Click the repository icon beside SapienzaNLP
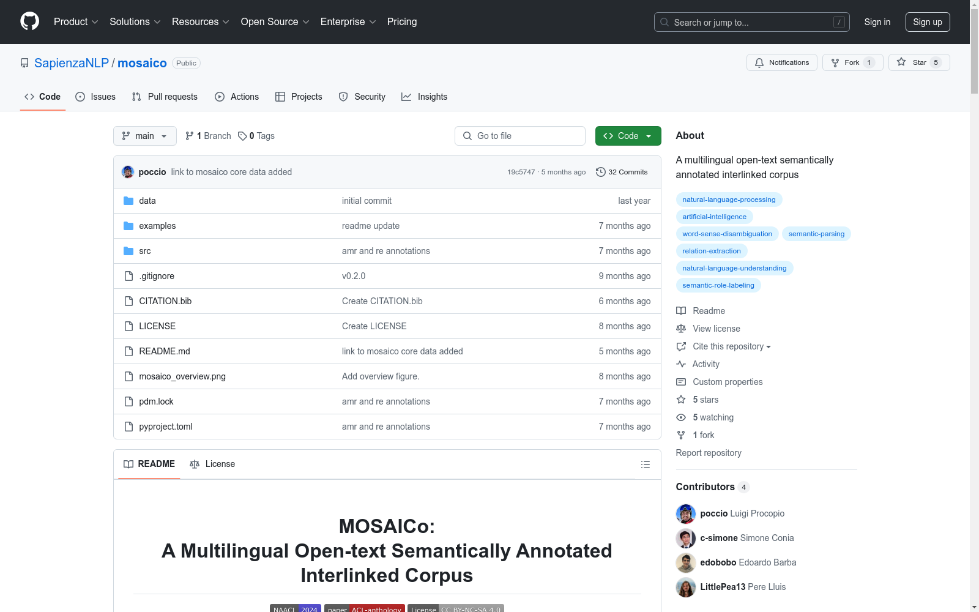The image size is (979, 612). pyautogui.click(x=24, y=63)
